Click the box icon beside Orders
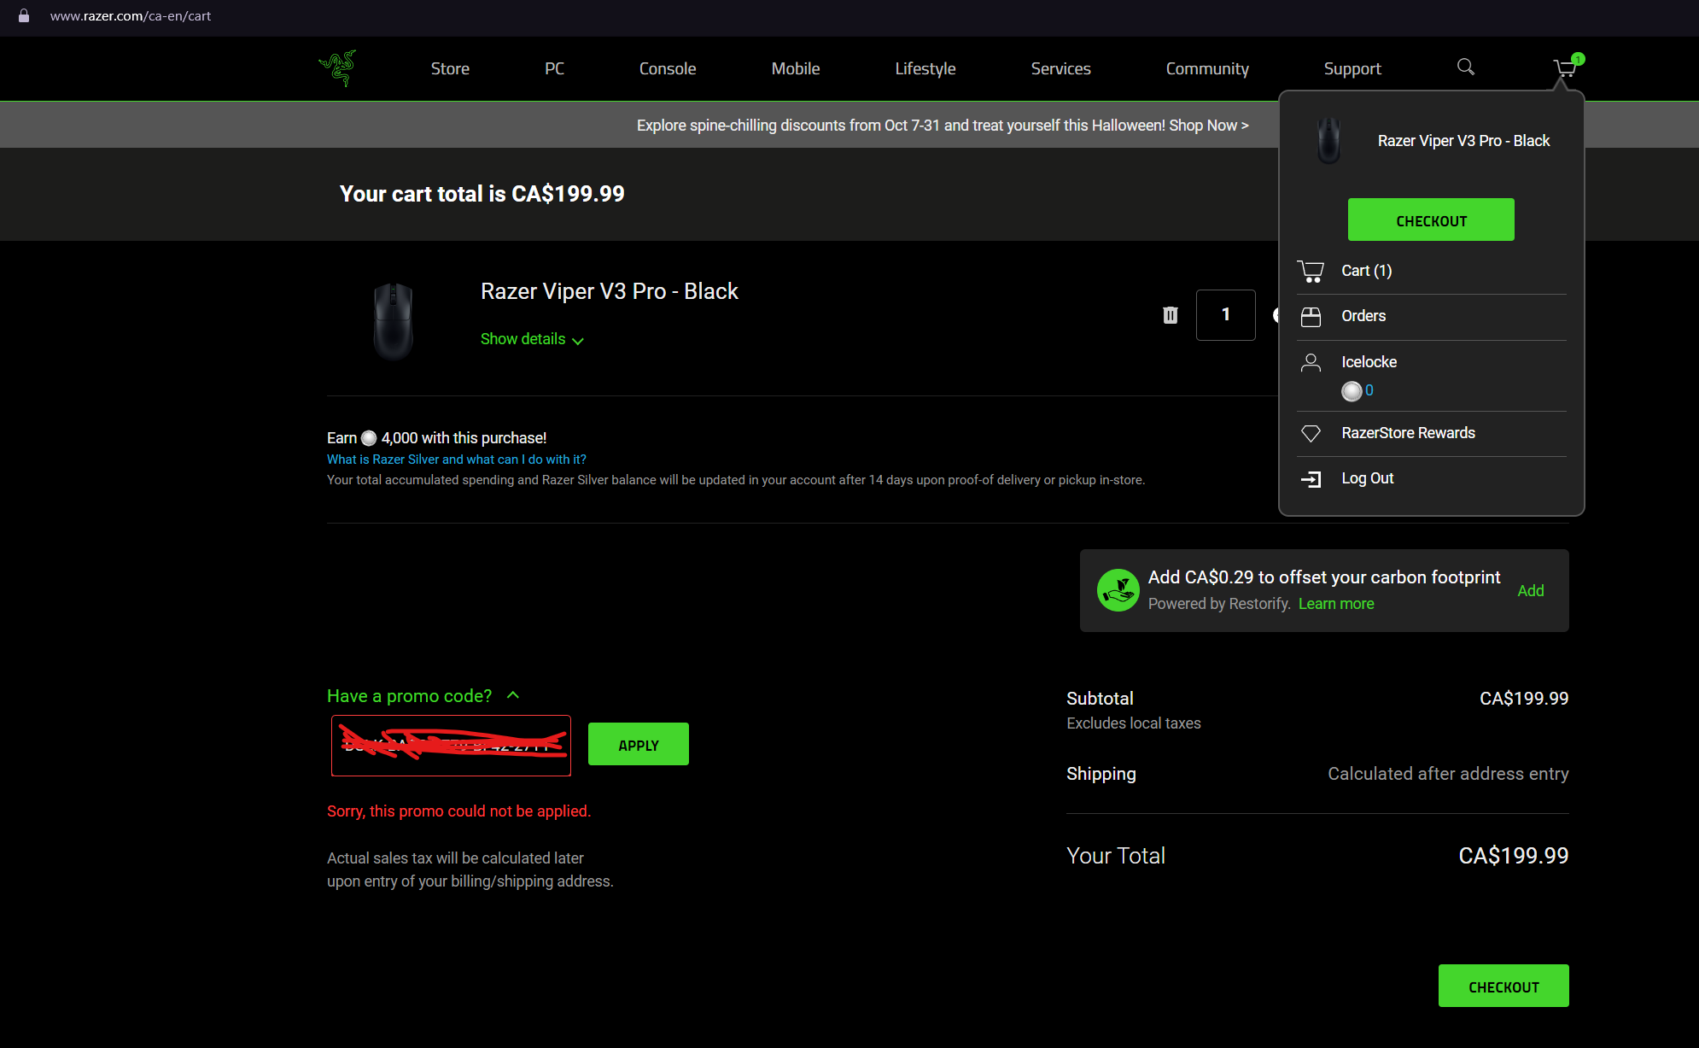Image resolution: width=1699 pixels, height=1048 pixels. (x=1311, y=317)
